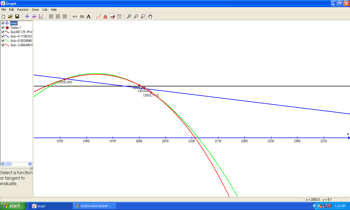
Task: Select the red f(x)=-3.0664961 entry
Action: (22, 45)
